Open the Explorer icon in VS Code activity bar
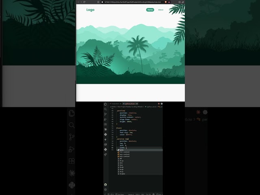 pos(105,104)
